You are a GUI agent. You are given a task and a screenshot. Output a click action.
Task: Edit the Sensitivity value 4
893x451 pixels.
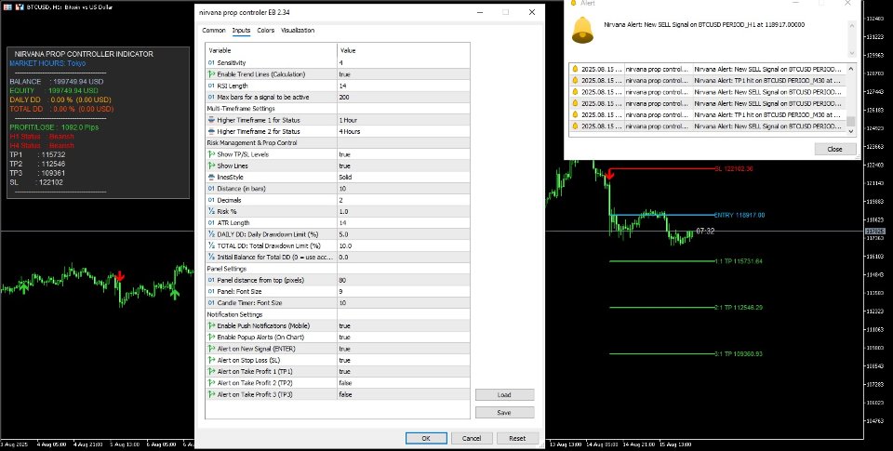pyautogui.click(x=404, y=62)
